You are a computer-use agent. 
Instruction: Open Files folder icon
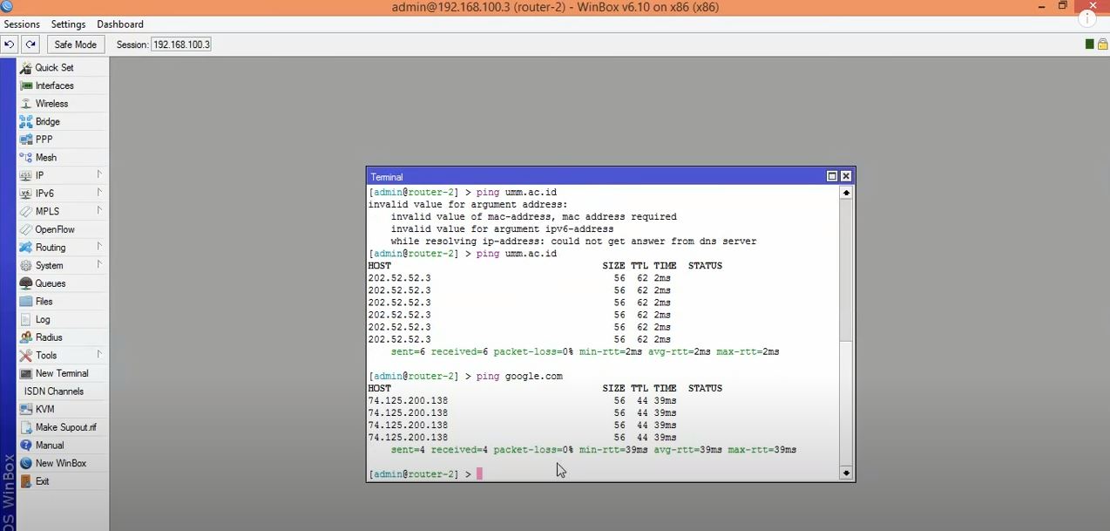click(26, 302)
